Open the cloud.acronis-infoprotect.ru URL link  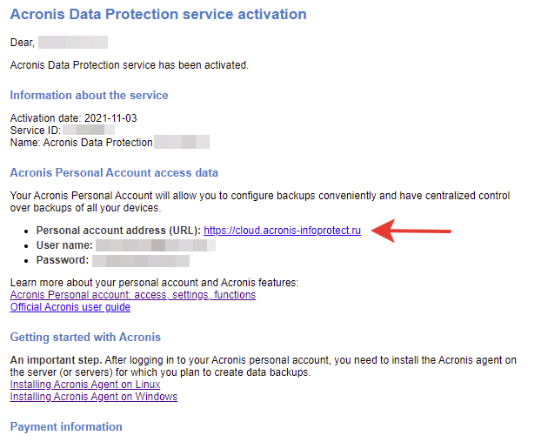click(x=282, y=231)
